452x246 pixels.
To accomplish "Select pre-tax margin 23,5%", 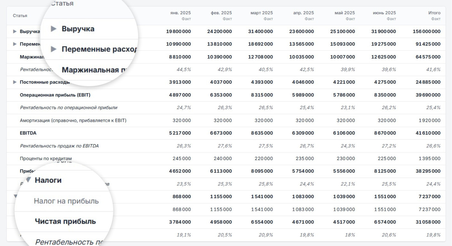I will pyautogui.click(x=184, y=184).
